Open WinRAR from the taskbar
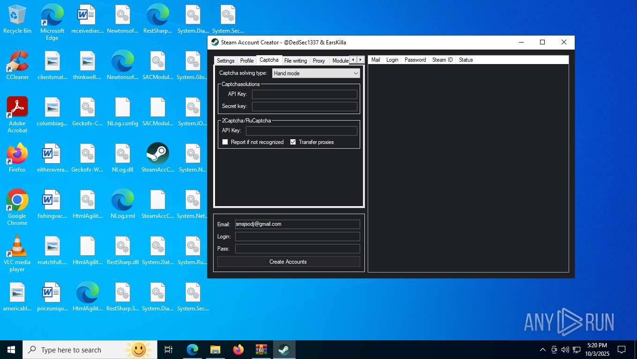 tap(261, 350)
